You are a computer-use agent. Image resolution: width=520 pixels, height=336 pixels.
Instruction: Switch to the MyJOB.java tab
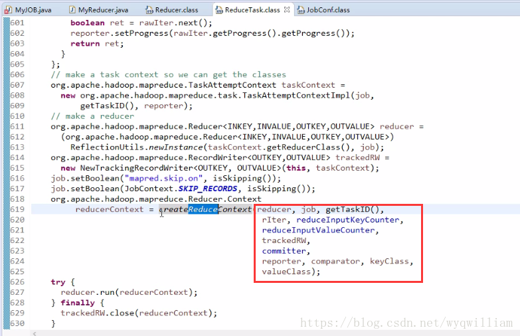click(28, 10)
